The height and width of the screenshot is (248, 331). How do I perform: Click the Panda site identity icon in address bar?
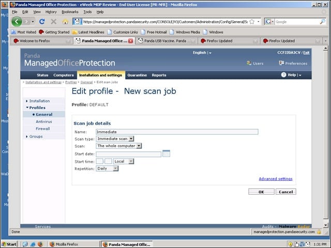pos(77,22)
